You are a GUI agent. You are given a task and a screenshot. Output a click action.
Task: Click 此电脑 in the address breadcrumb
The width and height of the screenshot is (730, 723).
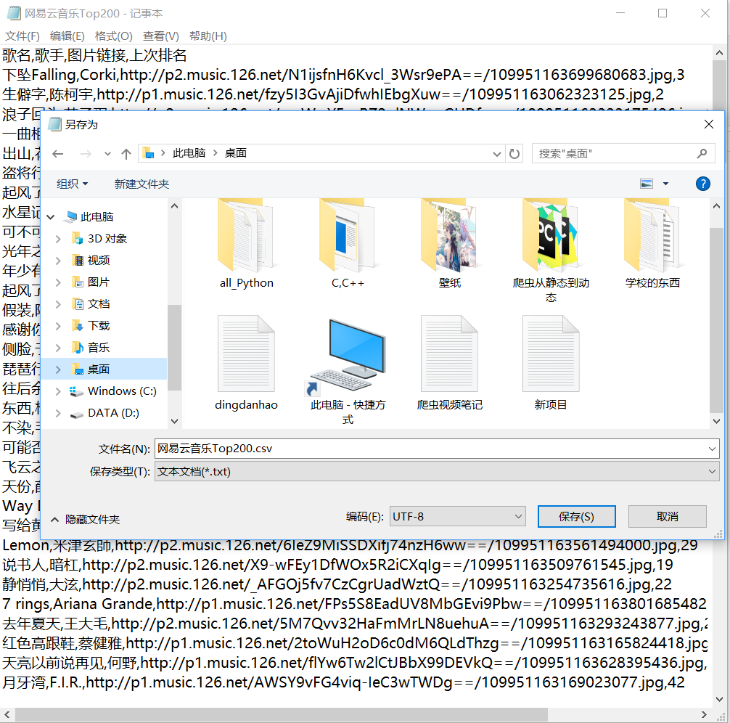pyautogui.click(x=189, y=153)
